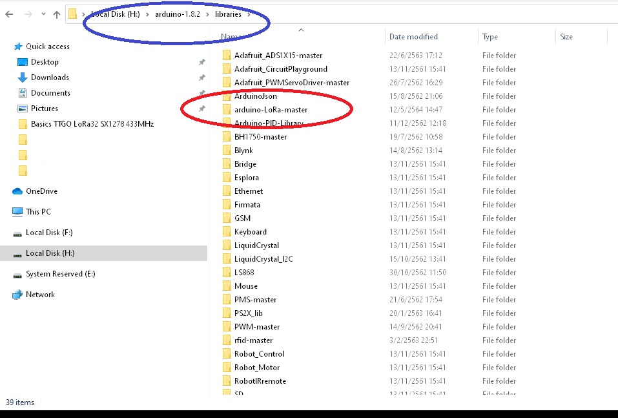Select Adafruit_PWMServoDriver-master folder
The width and height of the screenshot is (618, 418).
coord(292,83)
